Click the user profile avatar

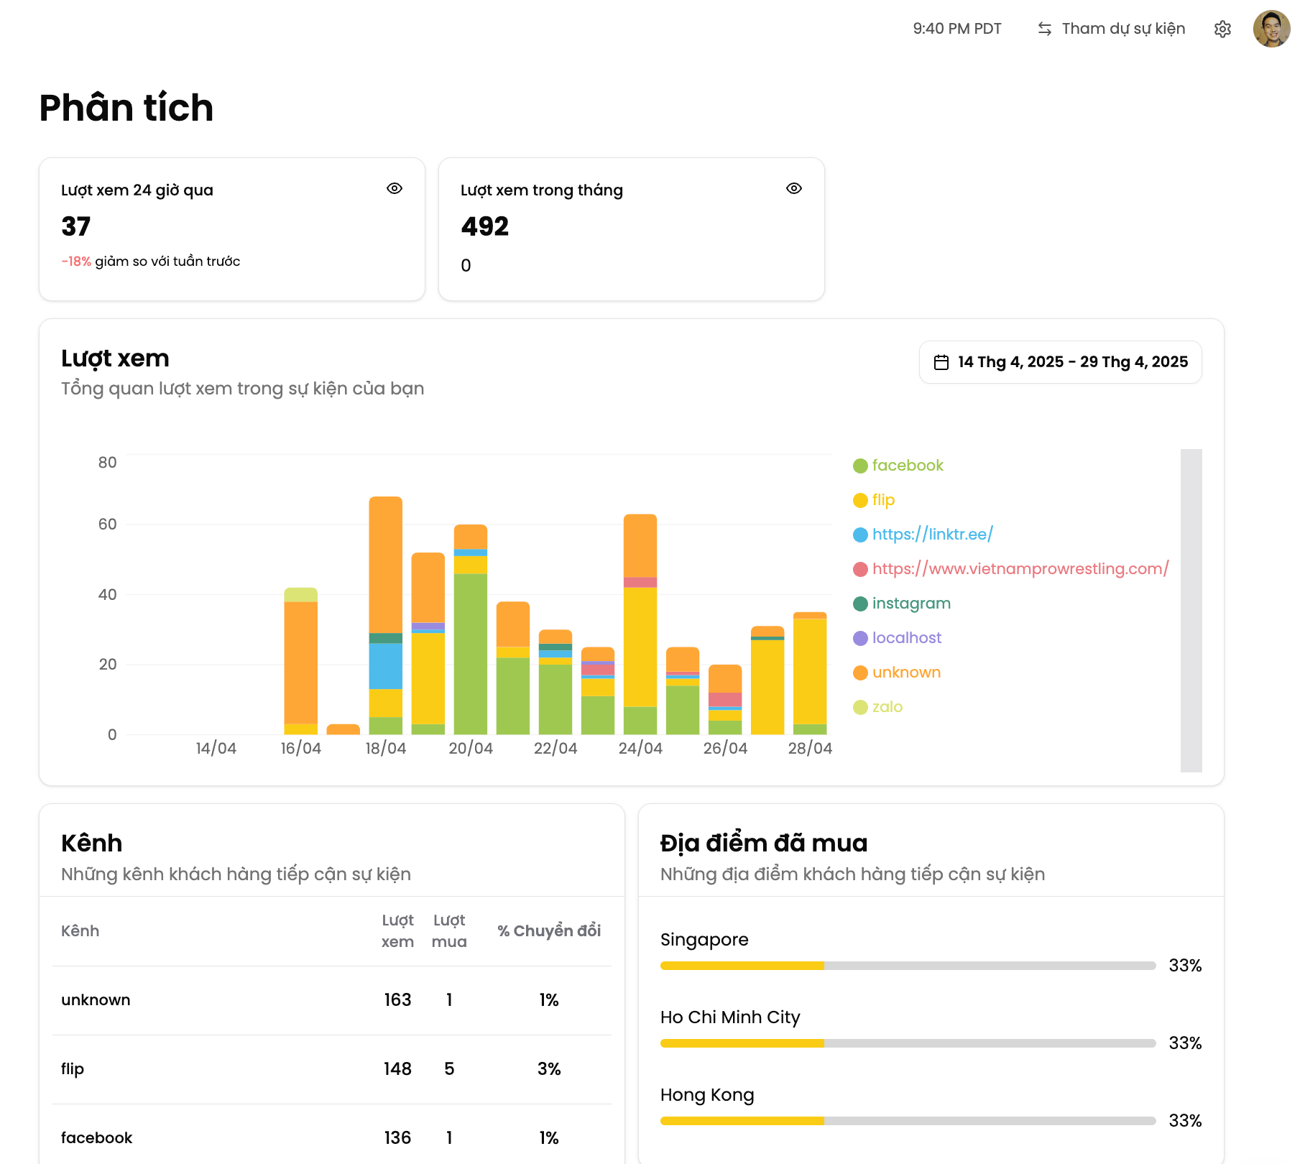[x=1271, y=29]
